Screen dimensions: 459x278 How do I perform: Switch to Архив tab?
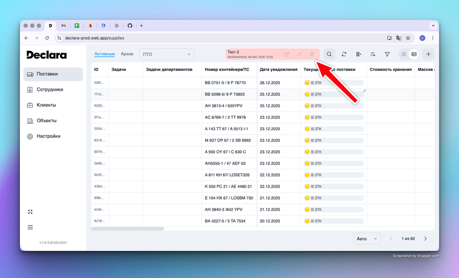pos(127,54)
